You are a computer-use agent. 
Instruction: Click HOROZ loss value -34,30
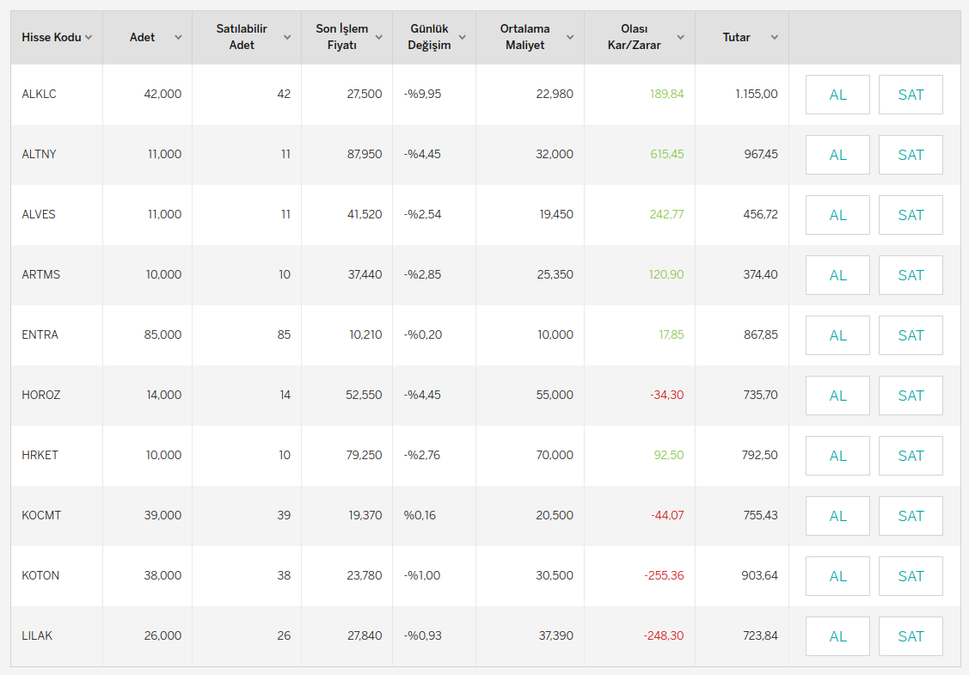pyautogui.click(x=667, y=395)
